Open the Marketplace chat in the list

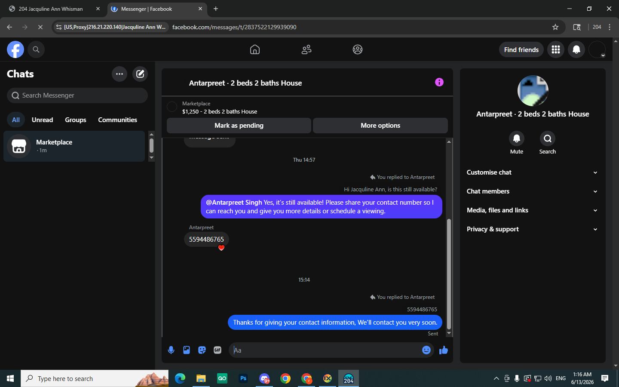[74, 146]
